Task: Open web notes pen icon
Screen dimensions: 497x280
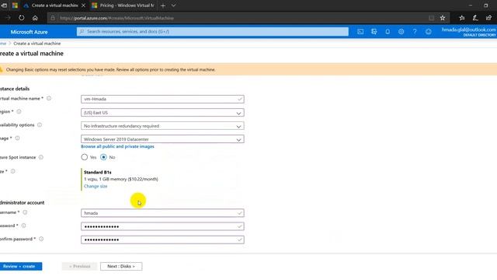Action: [x=475, y=18]
